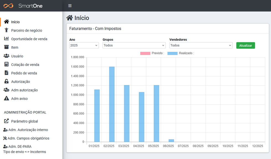Click the hamburger menu icon in top bar
271x159 pixels.
click(70, 6)
